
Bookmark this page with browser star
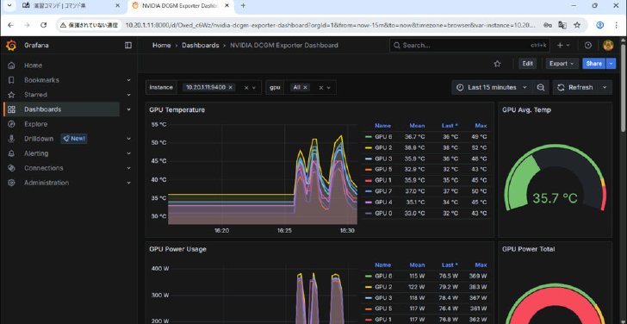point(577,25)
